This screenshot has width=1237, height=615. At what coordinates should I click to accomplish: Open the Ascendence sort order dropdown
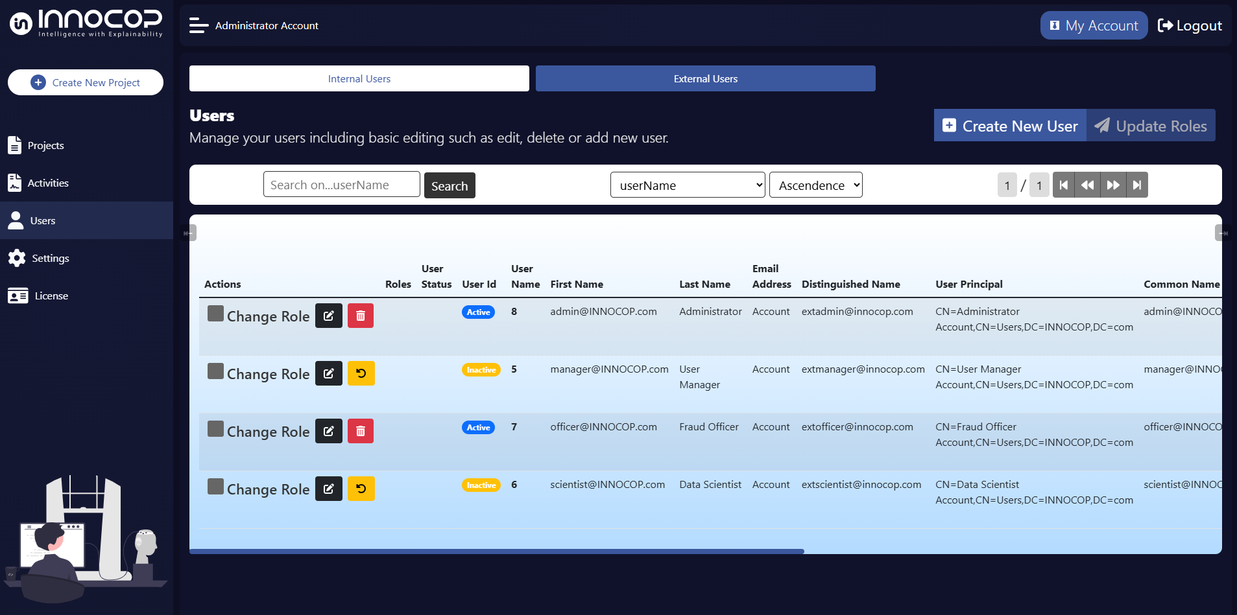816,185
